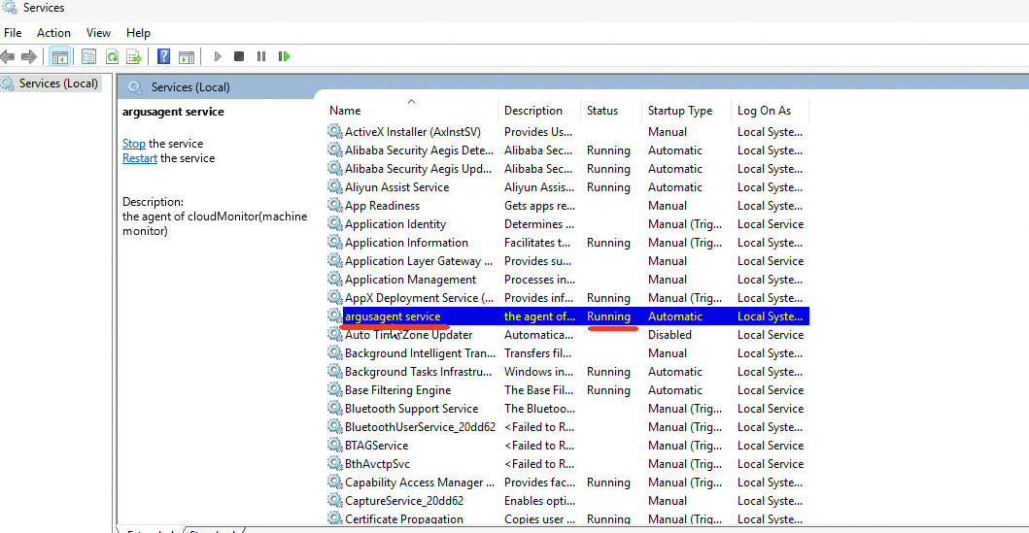Open the View menu
1029x533 pixels.
point(98,33)
